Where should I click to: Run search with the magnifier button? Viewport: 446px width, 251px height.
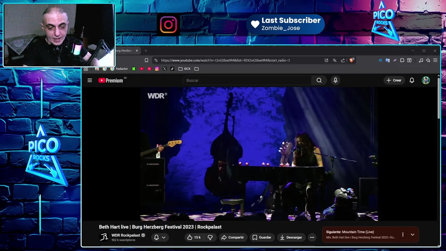(x=319, y=80)
